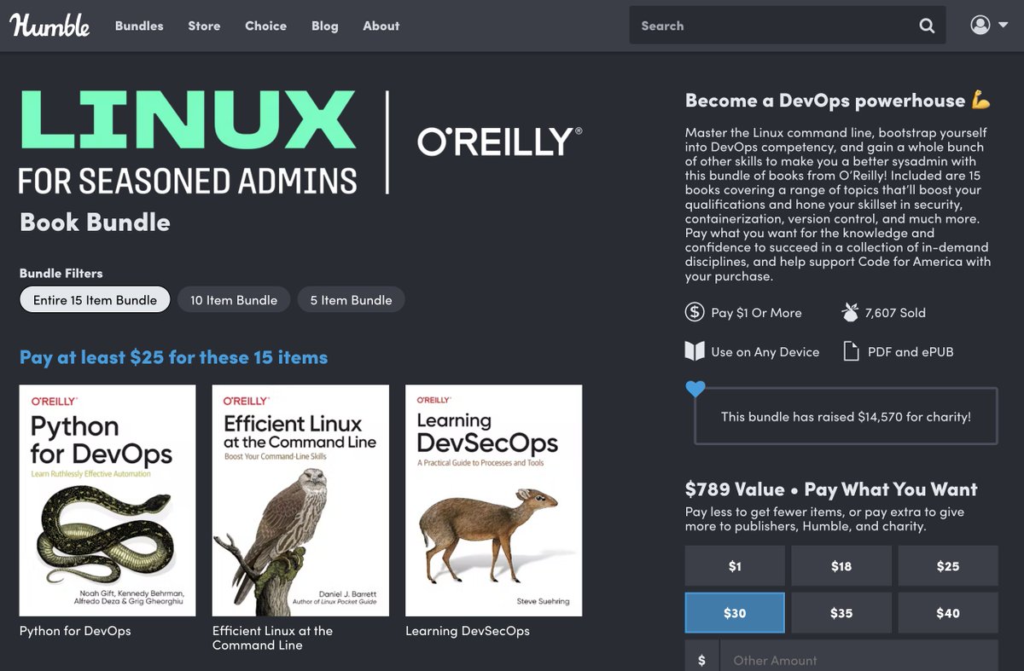Open the Blog link
1024x671 pixels.
324,26
